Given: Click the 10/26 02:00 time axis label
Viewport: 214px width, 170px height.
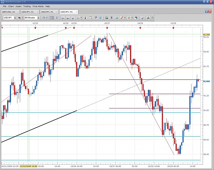Looking at the screenshot, I should (x=76, y=166).
